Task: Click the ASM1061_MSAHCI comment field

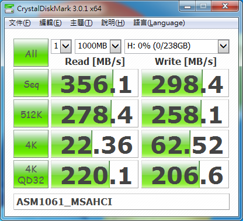Action: click(x=121, y=202)
